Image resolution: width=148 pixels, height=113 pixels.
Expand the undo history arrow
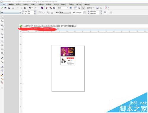pos(32,8)
